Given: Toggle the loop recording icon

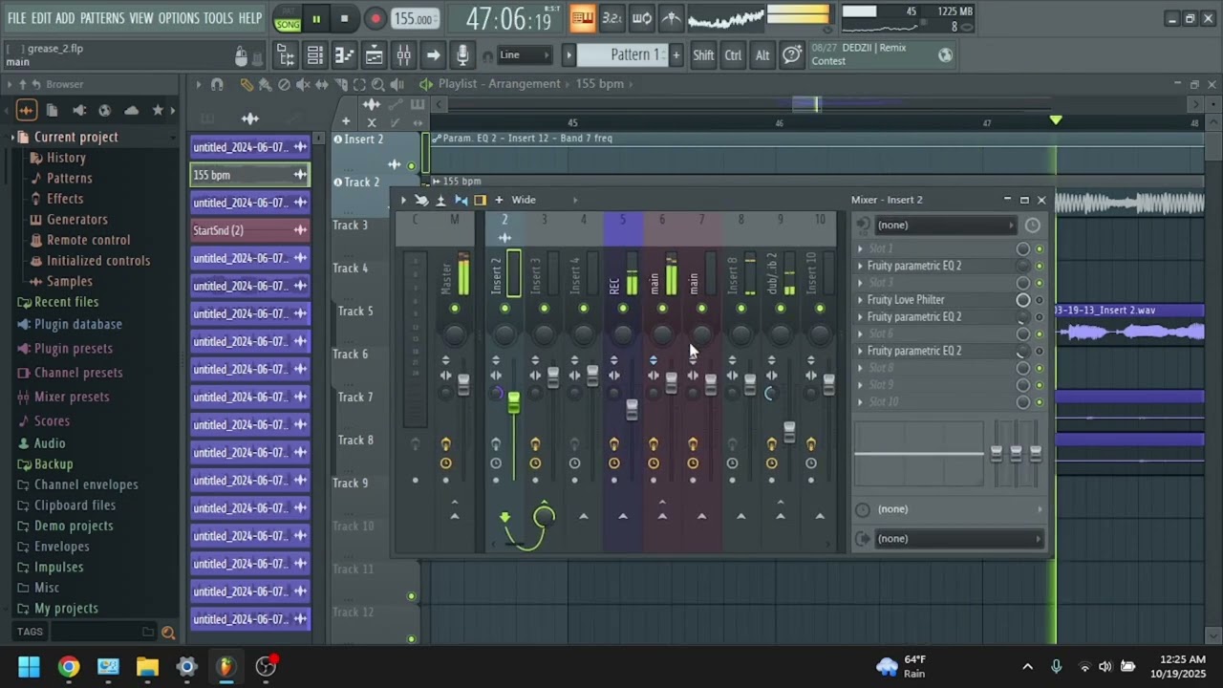Looking at the screenshot, I should coord(642,17).
